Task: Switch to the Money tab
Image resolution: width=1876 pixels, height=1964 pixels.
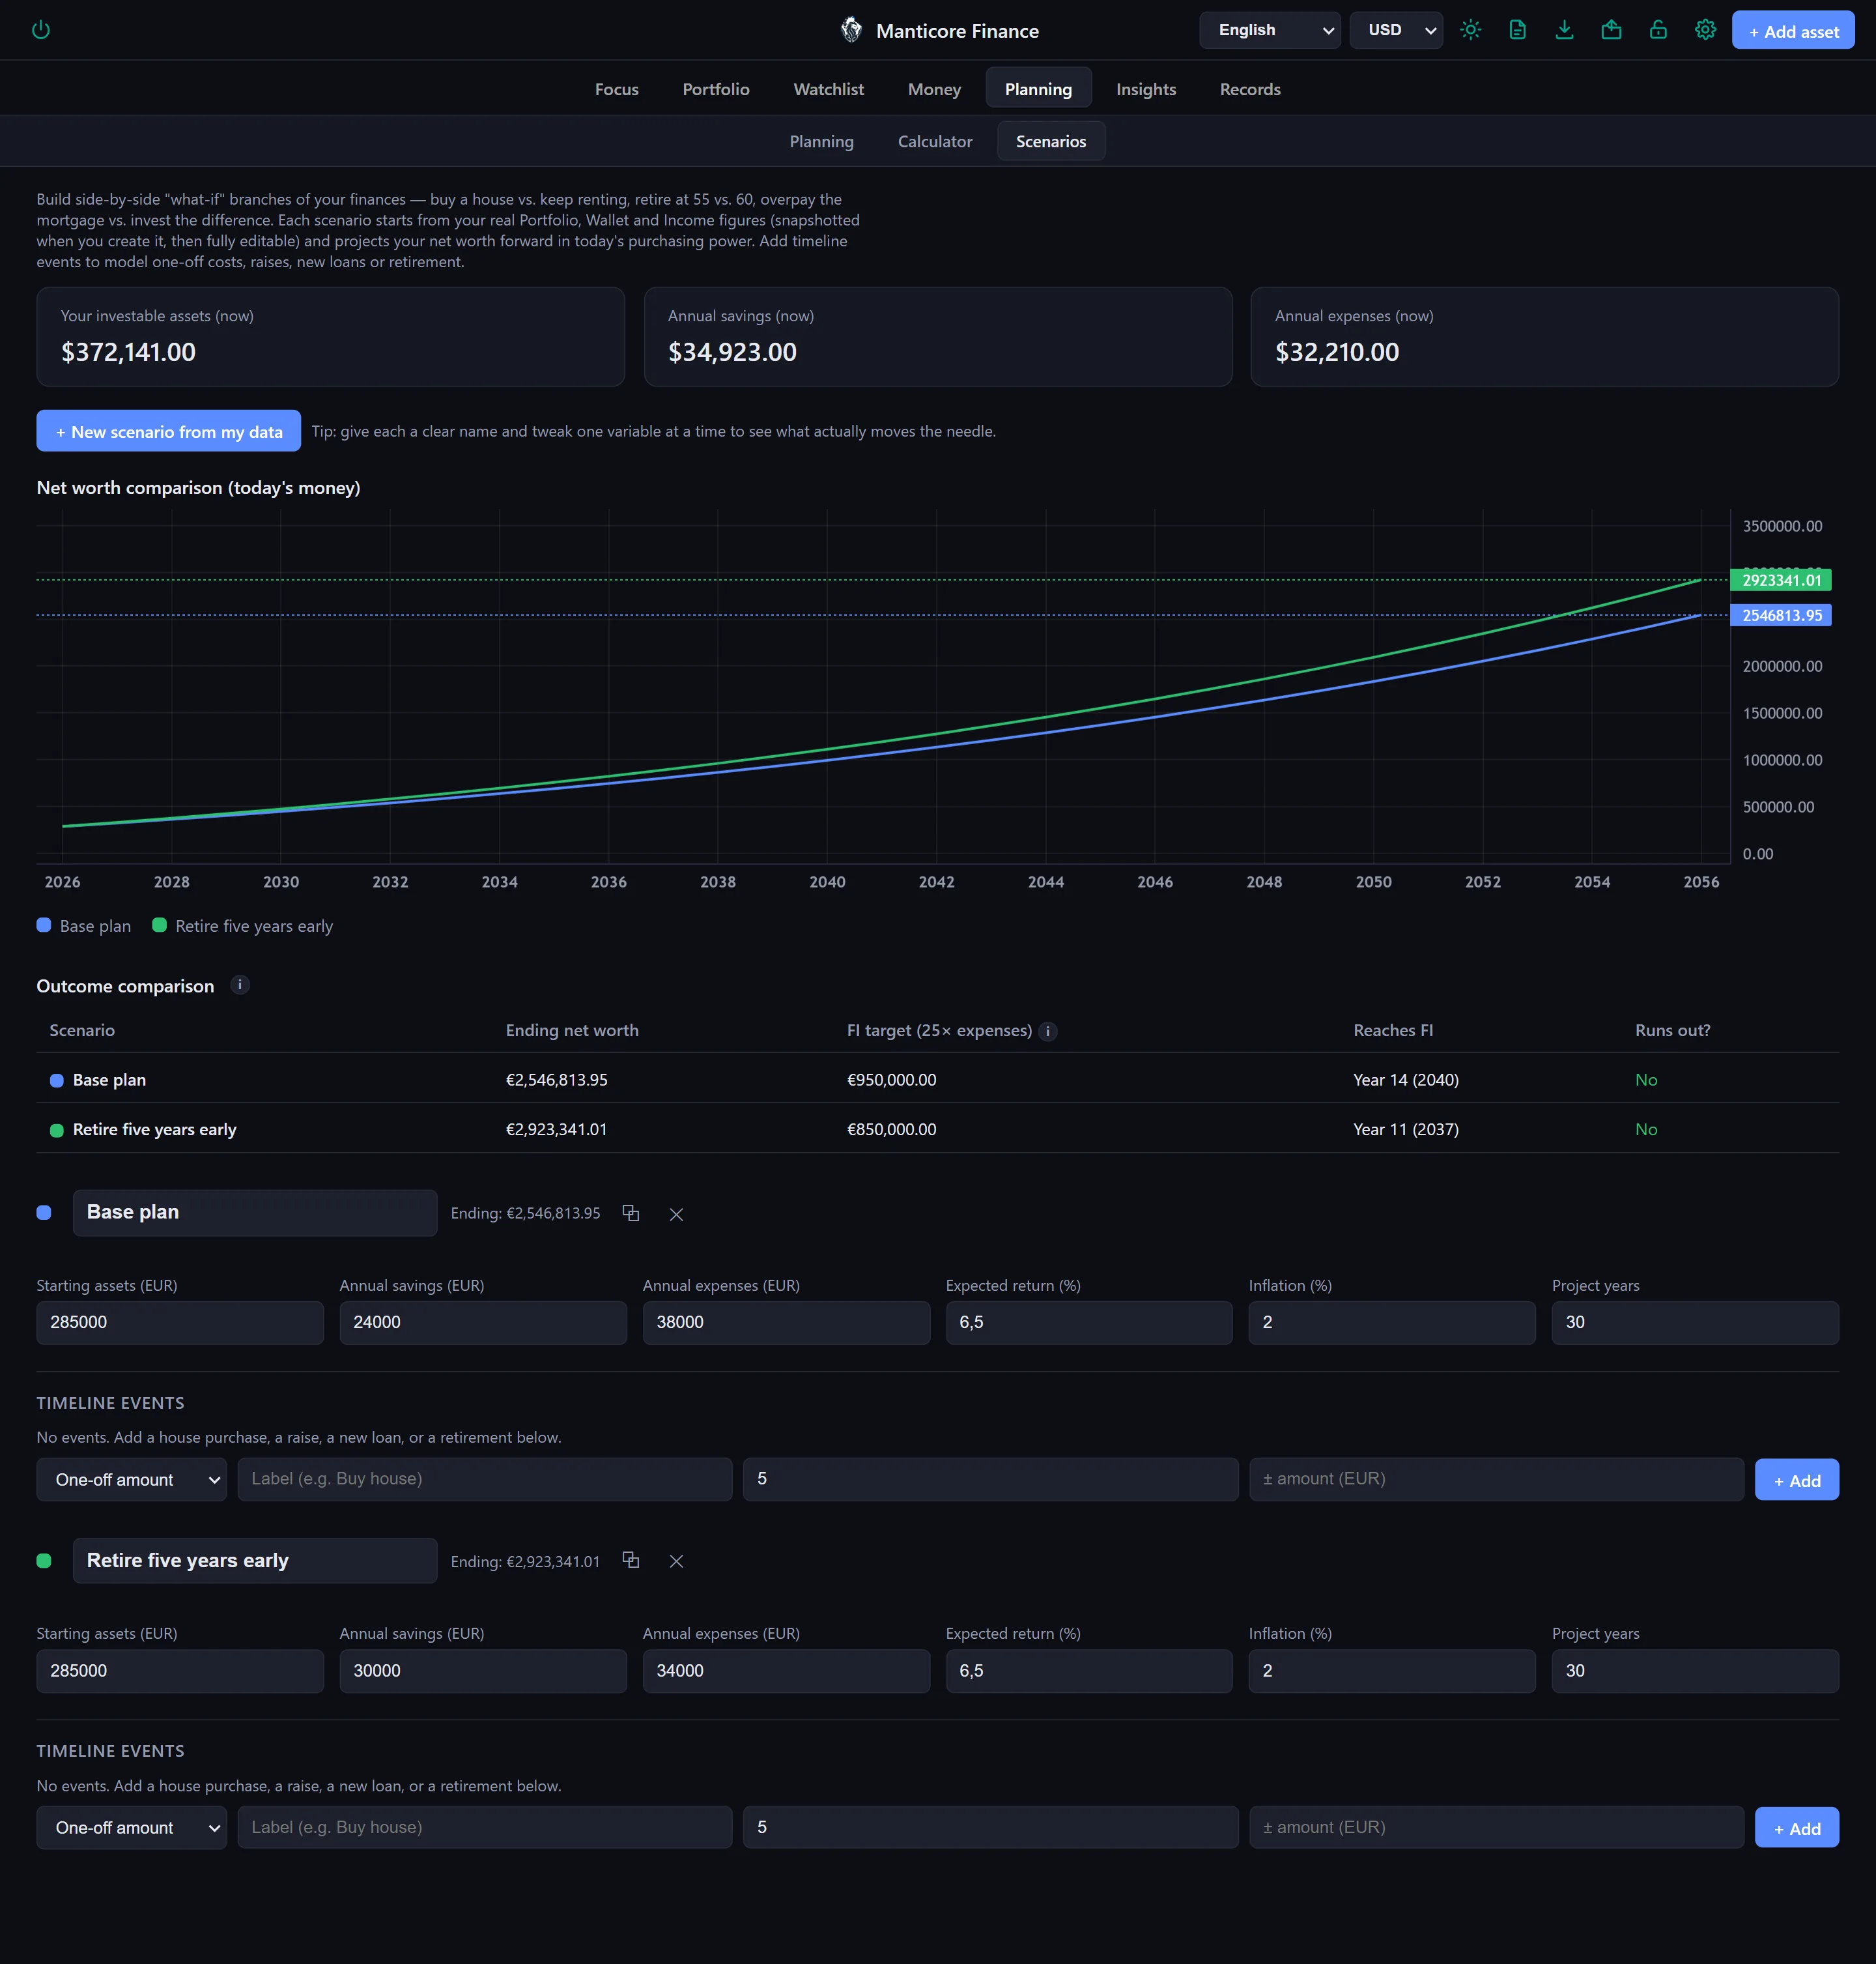Action: (x=934, y=89)
